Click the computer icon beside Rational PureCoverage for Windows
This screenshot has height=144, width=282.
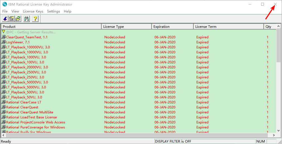4,127
